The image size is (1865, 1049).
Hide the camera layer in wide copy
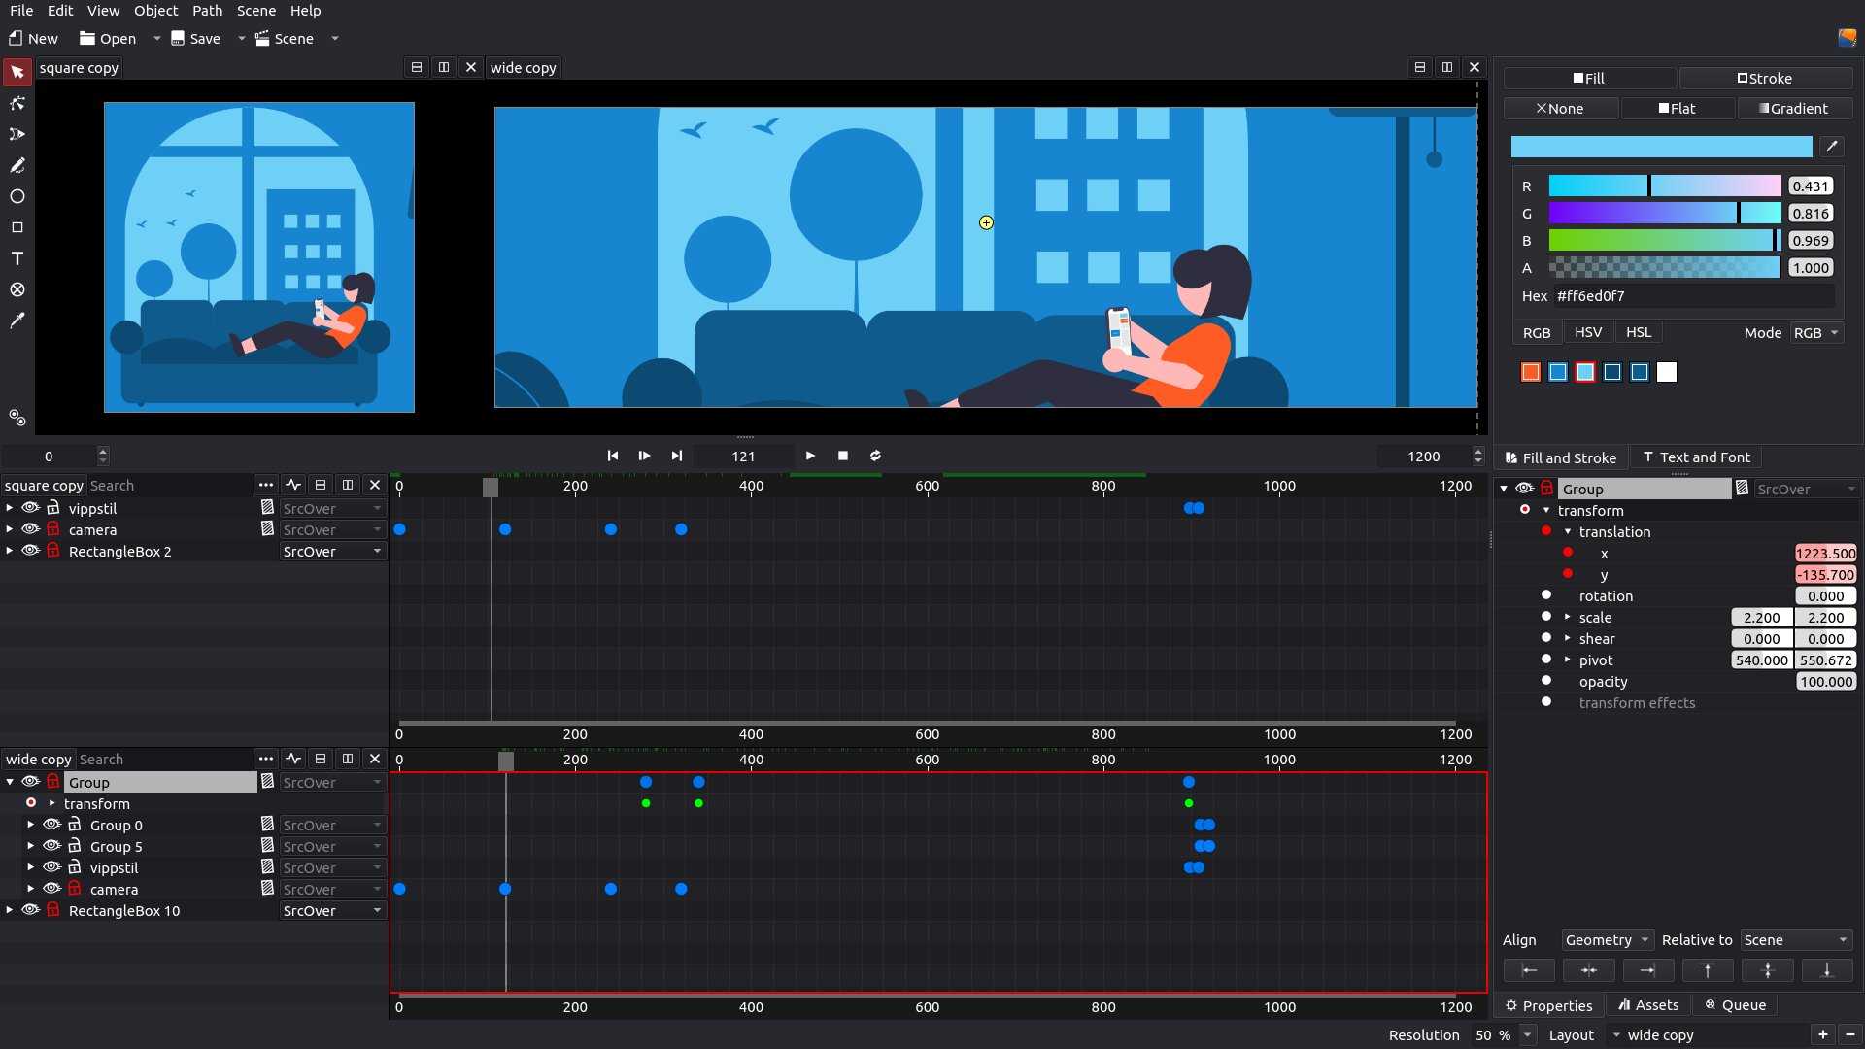coord(51,889)
